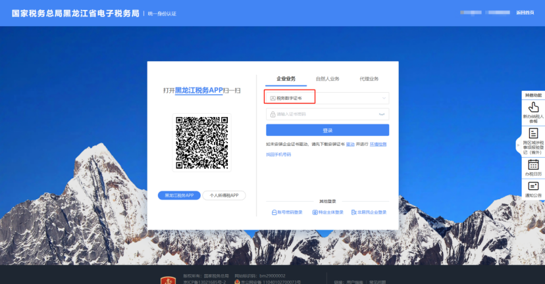The image size is (545, 284).
Task: Switch to the 自然人业务 tab
Action: 327,79
